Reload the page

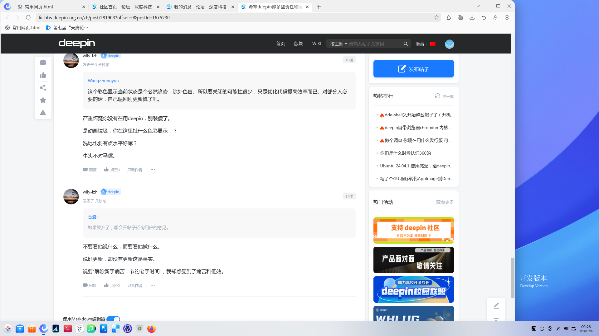click(28, 17)
